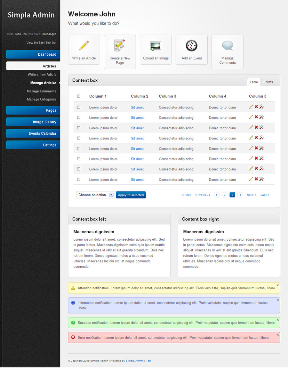Viewport: 288px width, 368px height.
Task: Check the third table row checkbox
Action: [x=79, y=128]
